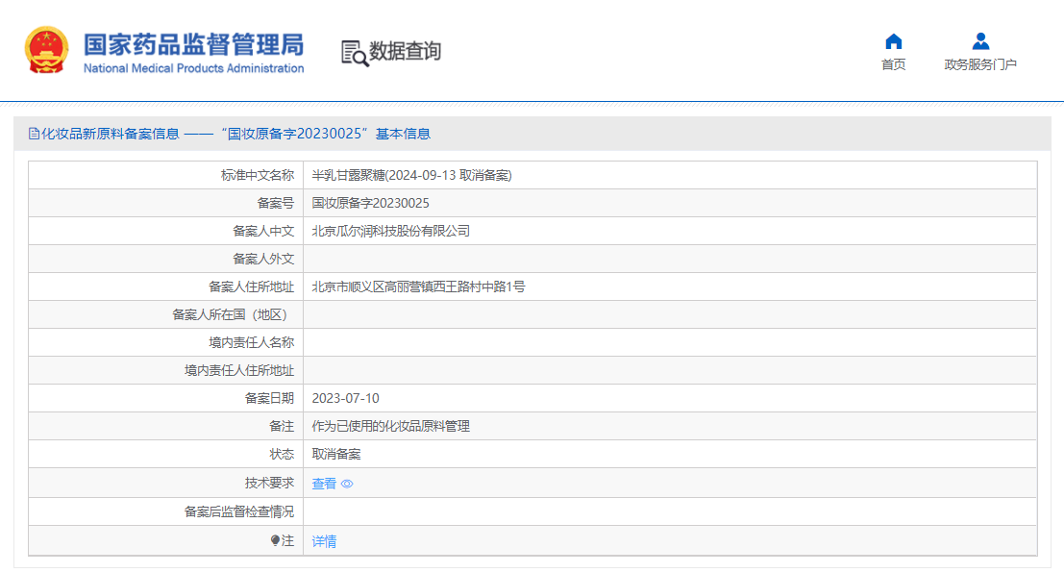The height and width of the screenshot is (573, 1064).
Task: Click the person icon above 政务服务门户
Action: pos(980,41)
